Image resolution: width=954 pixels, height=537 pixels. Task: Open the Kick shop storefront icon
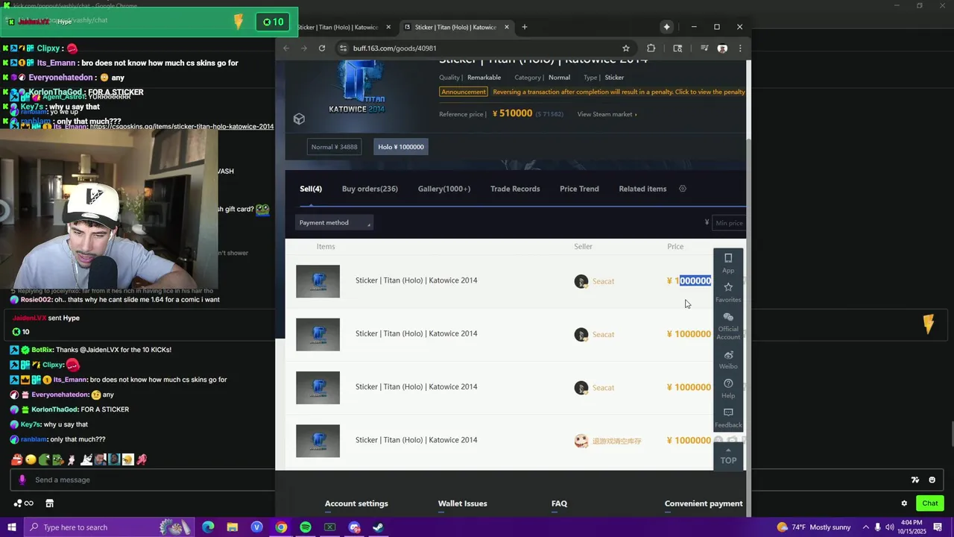pos(49,503)
